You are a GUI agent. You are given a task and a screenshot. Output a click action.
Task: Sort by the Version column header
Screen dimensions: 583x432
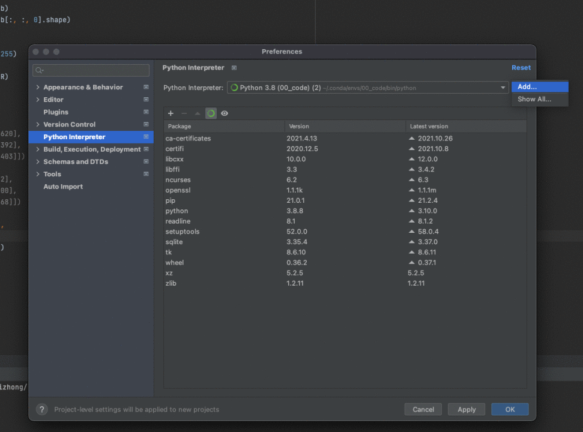click(345, 126)
